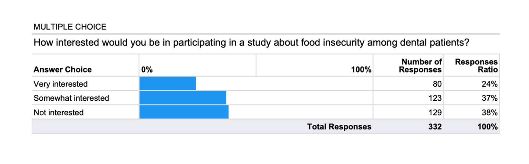Click the blue bar for Somewhat interested
The width and height of the screenshot is (529, 164).
(x=183, y=98)
